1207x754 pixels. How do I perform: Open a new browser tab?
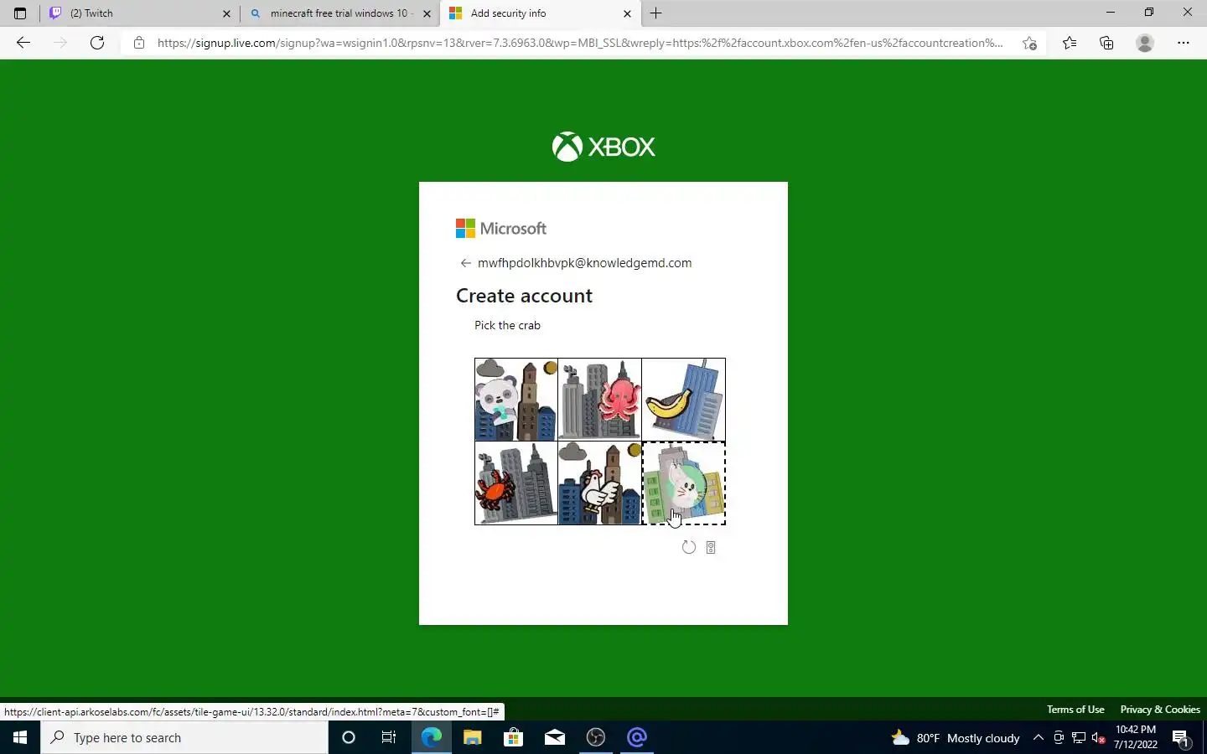(x=656, y=13)
